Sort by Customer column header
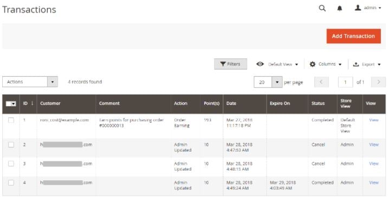 50,103
